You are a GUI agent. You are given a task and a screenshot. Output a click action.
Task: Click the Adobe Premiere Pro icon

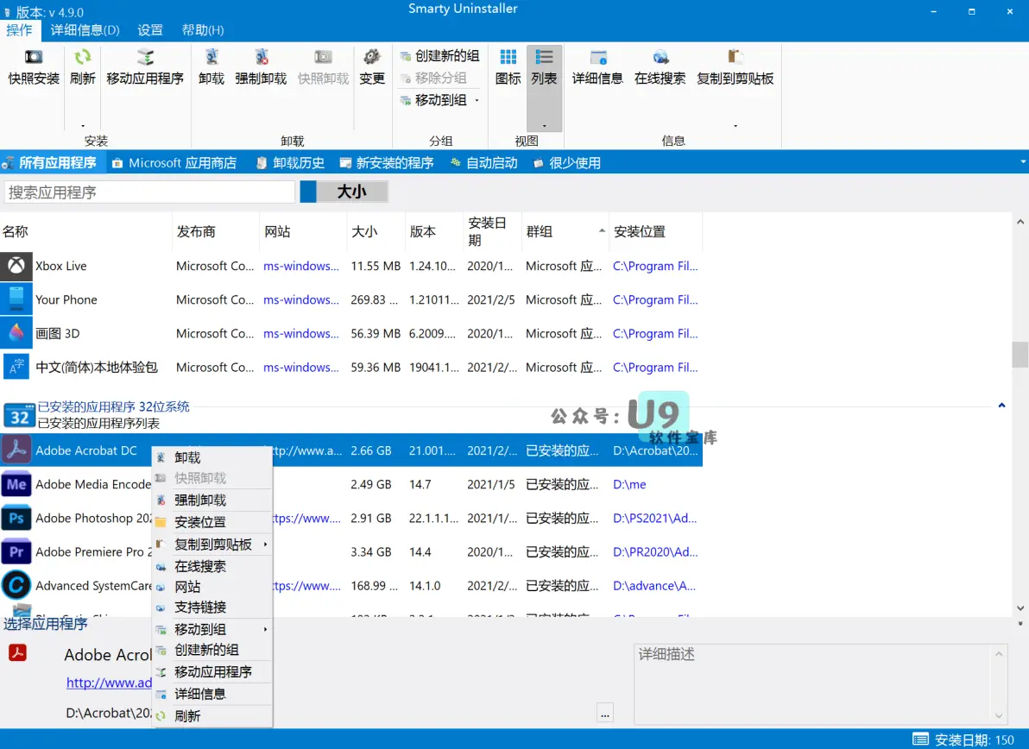coord(16,551)
